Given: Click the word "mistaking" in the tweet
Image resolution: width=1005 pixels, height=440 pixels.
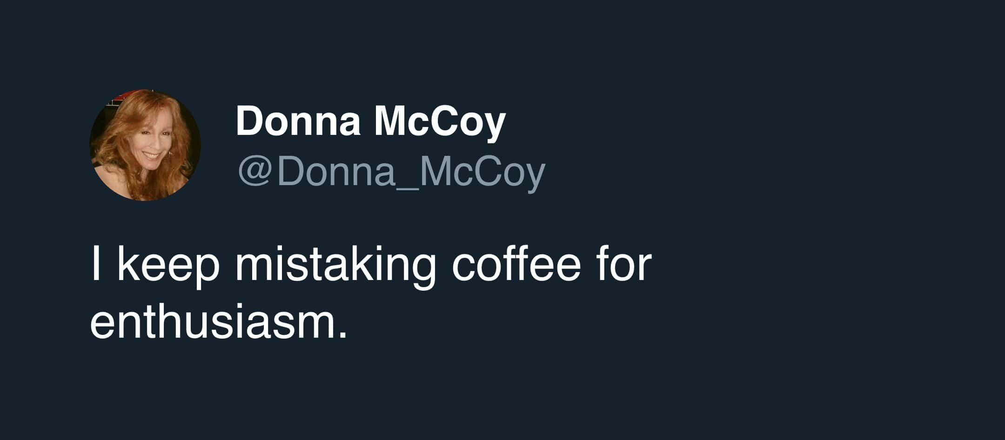Looking at the screenshot, I should coord(335,265).
